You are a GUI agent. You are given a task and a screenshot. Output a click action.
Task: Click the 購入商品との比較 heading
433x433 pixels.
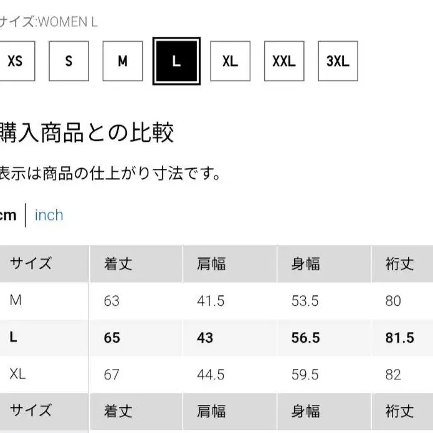coord(87,133)
